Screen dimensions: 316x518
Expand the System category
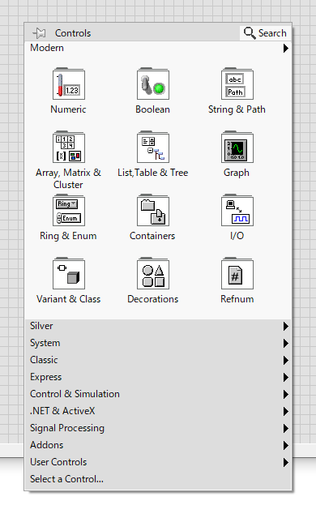(x=158, y=343)
